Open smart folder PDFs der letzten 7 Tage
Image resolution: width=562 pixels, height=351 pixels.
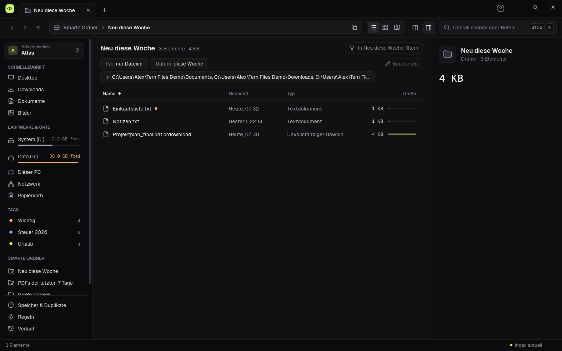point(44,283)
